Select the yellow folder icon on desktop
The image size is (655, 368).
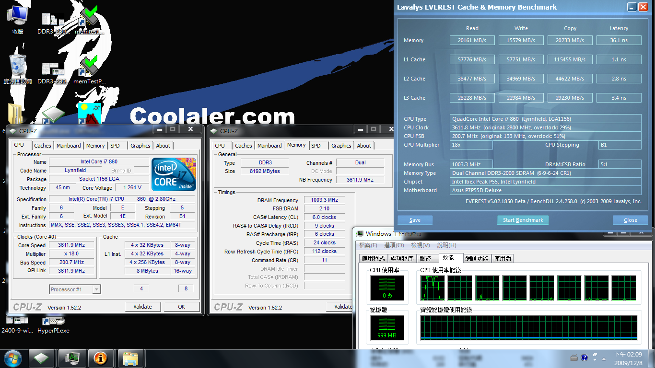pyautogui.click(x=15, y=114)
